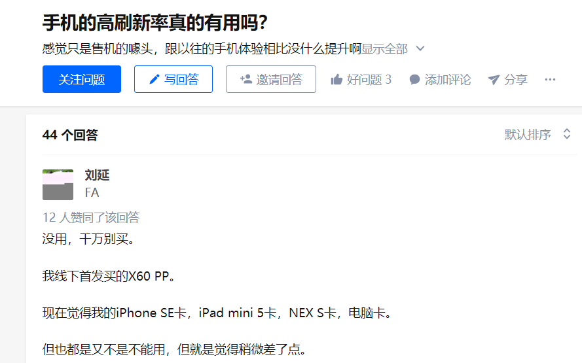Click the sort up-down arrows icon
This screenshot has height=363, width=582.
click(567, 134)
